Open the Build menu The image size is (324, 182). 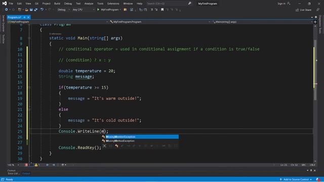pos(57,4)
